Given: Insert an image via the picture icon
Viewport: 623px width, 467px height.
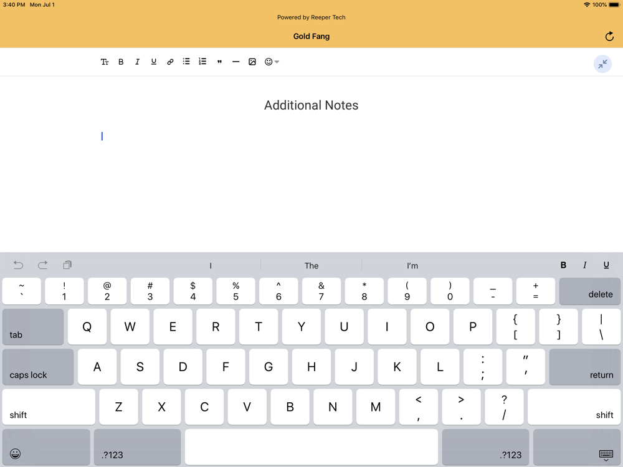Looking at the screenshot, I should tap(252, 62).
